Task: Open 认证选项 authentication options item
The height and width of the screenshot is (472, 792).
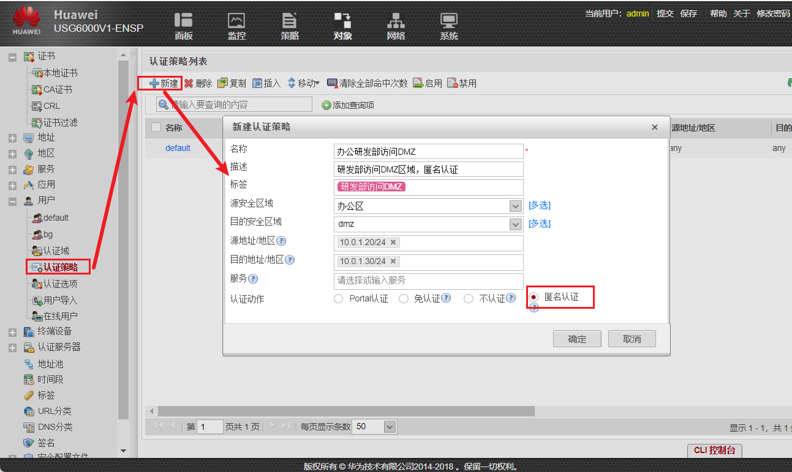Action: 60,284
